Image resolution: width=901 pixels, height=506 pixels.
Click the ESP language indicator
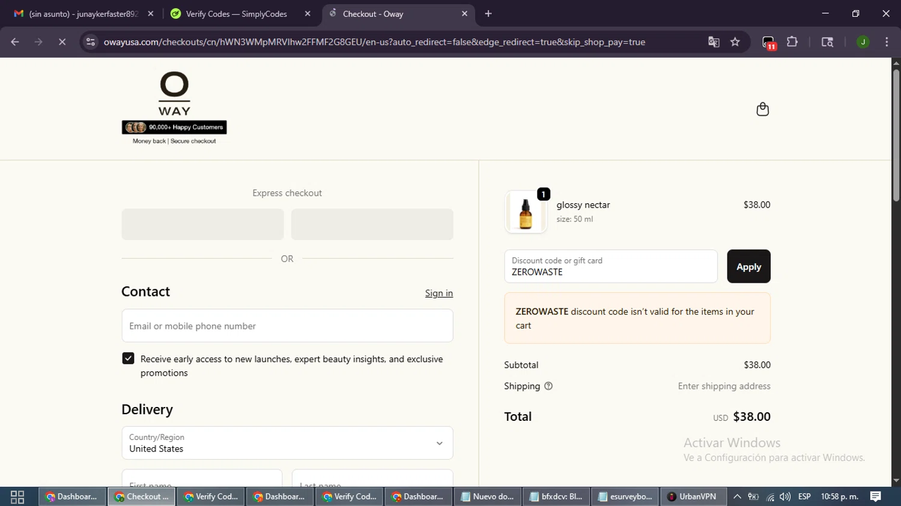(x=804, y=497)
